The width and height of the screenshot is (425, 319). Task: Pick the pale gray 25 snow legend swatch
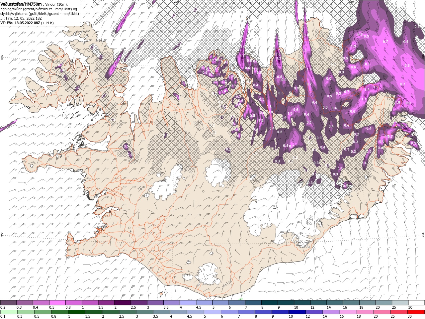(x=400, y=303)
